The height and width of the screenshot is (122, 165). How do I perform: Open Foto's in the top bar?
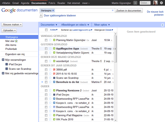coord(52,3)
